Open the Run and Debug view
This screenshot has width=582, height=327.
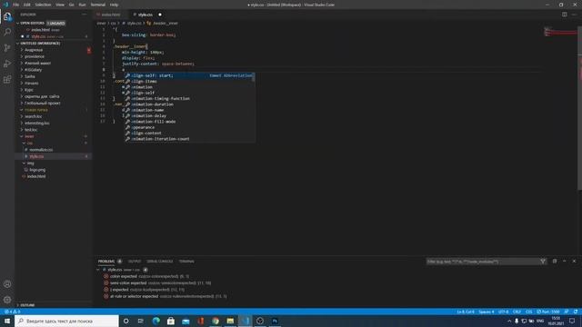7,64
